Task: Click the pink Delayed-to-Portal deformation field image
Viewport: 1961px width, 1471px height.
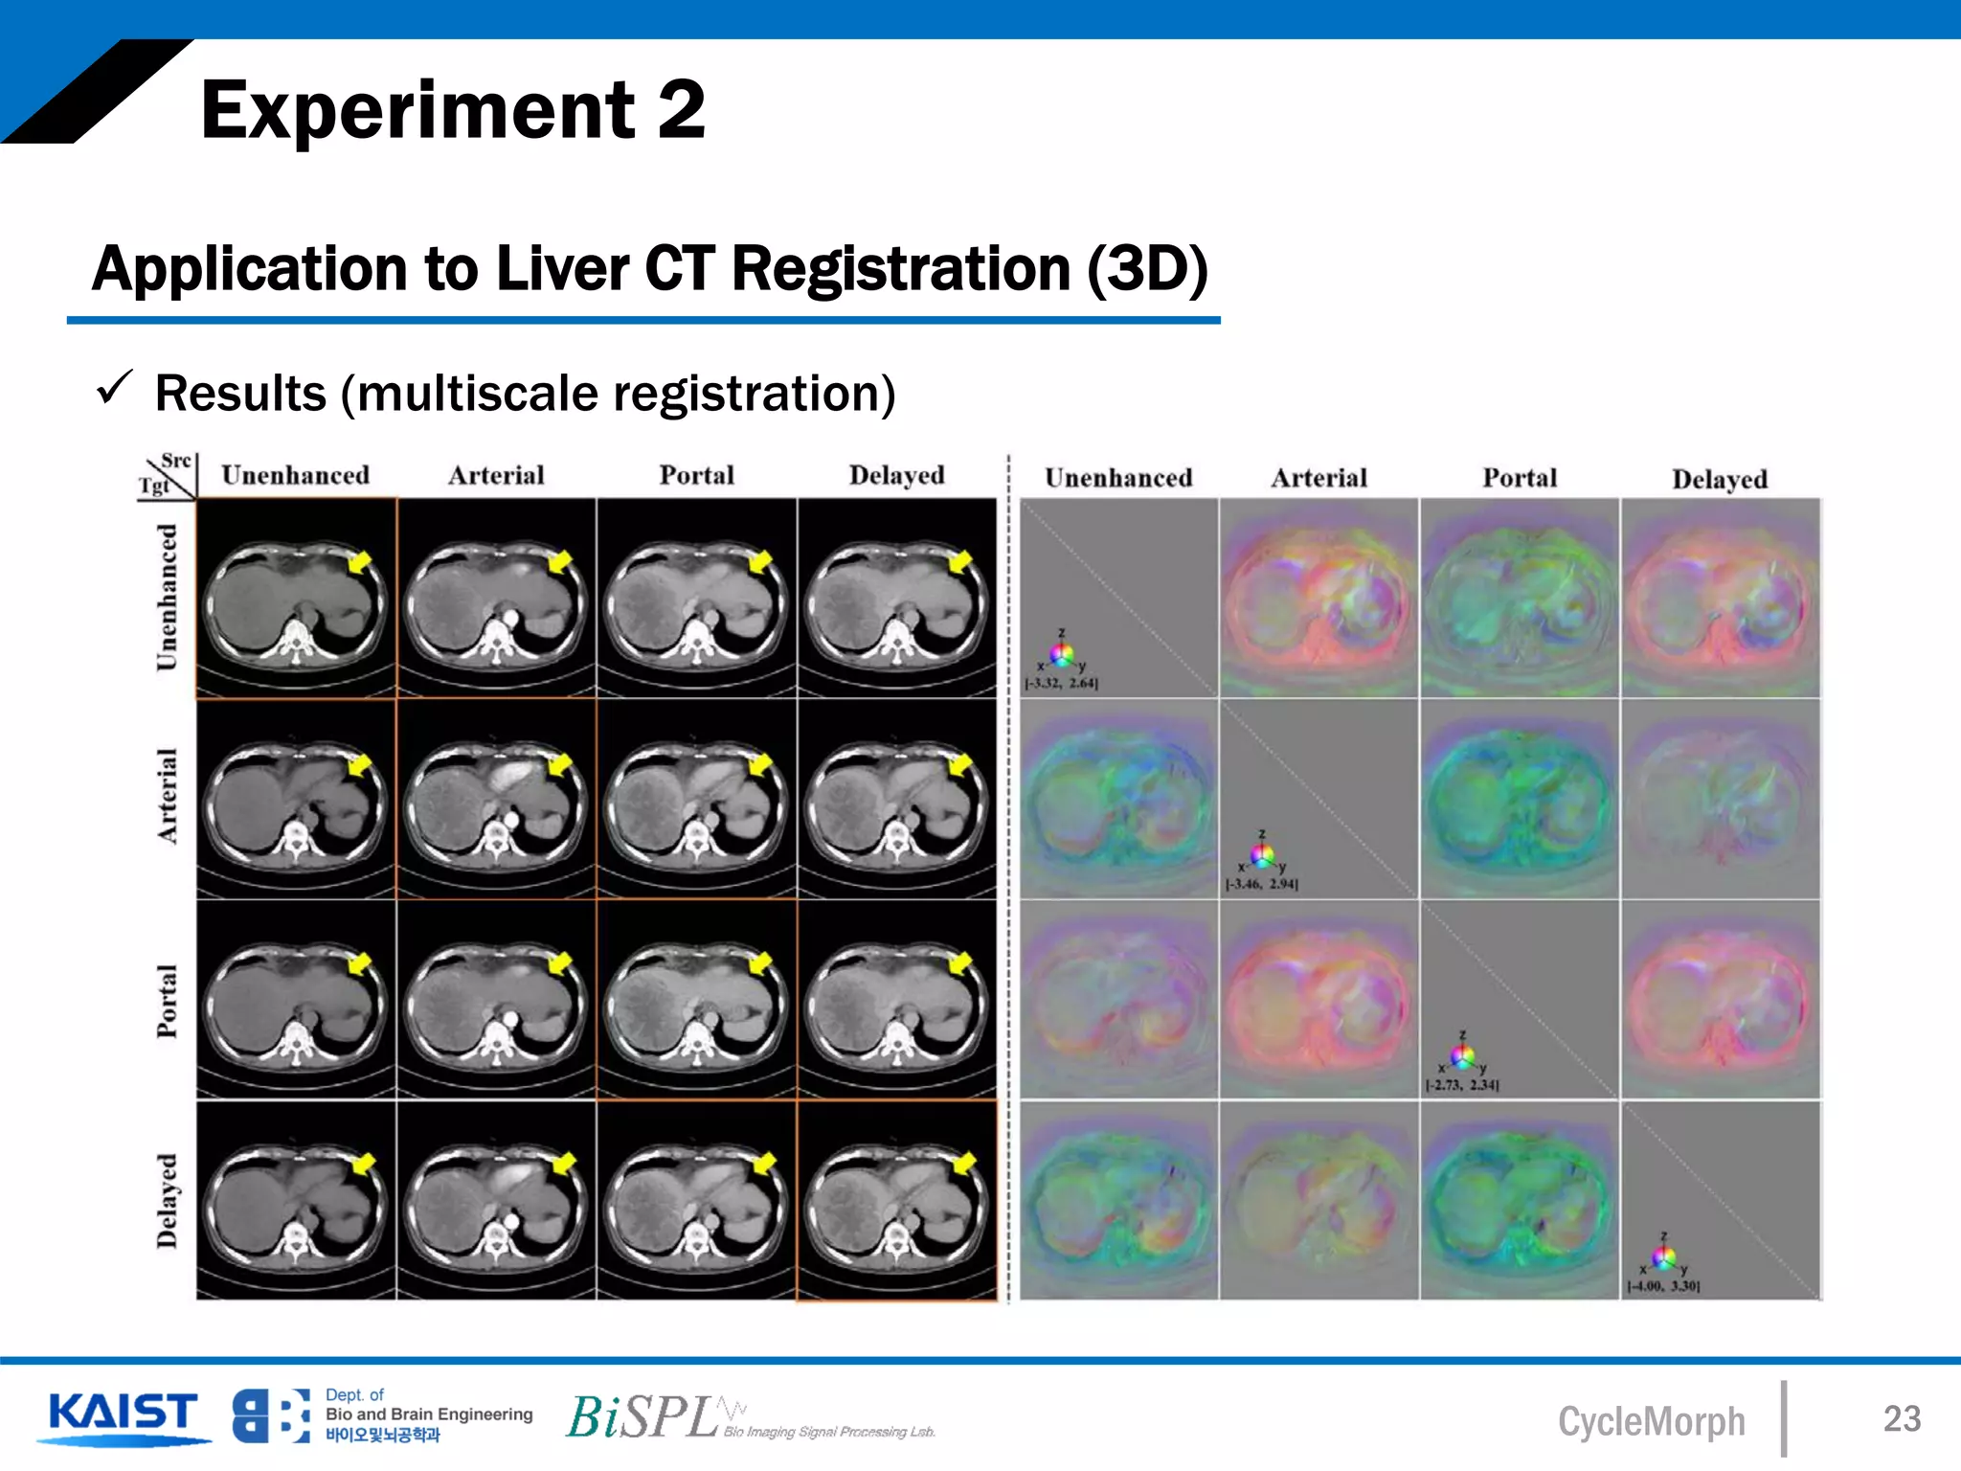Action: tap(1720, 999)
